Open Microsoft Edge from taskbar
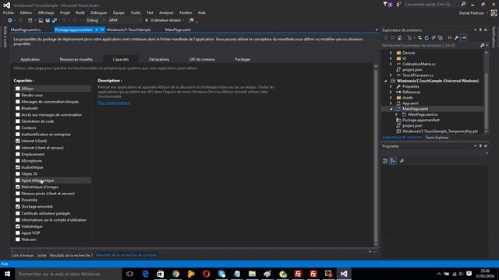Image resolution: width=499 pixels, height=280 pixels. point(146,274)
